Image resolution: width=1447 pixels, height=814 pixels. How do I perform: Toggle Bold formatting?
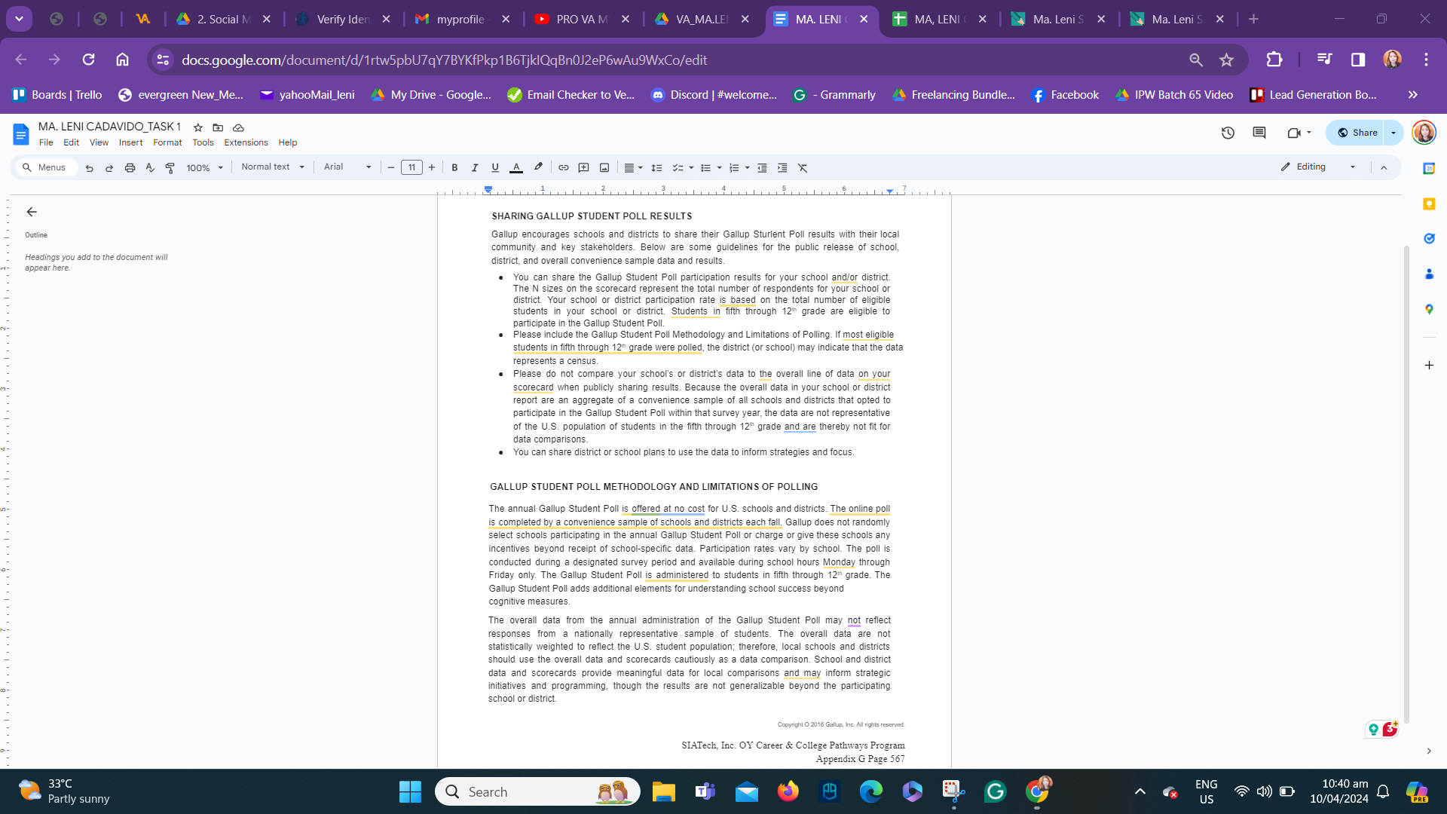(x=454, y=167)
